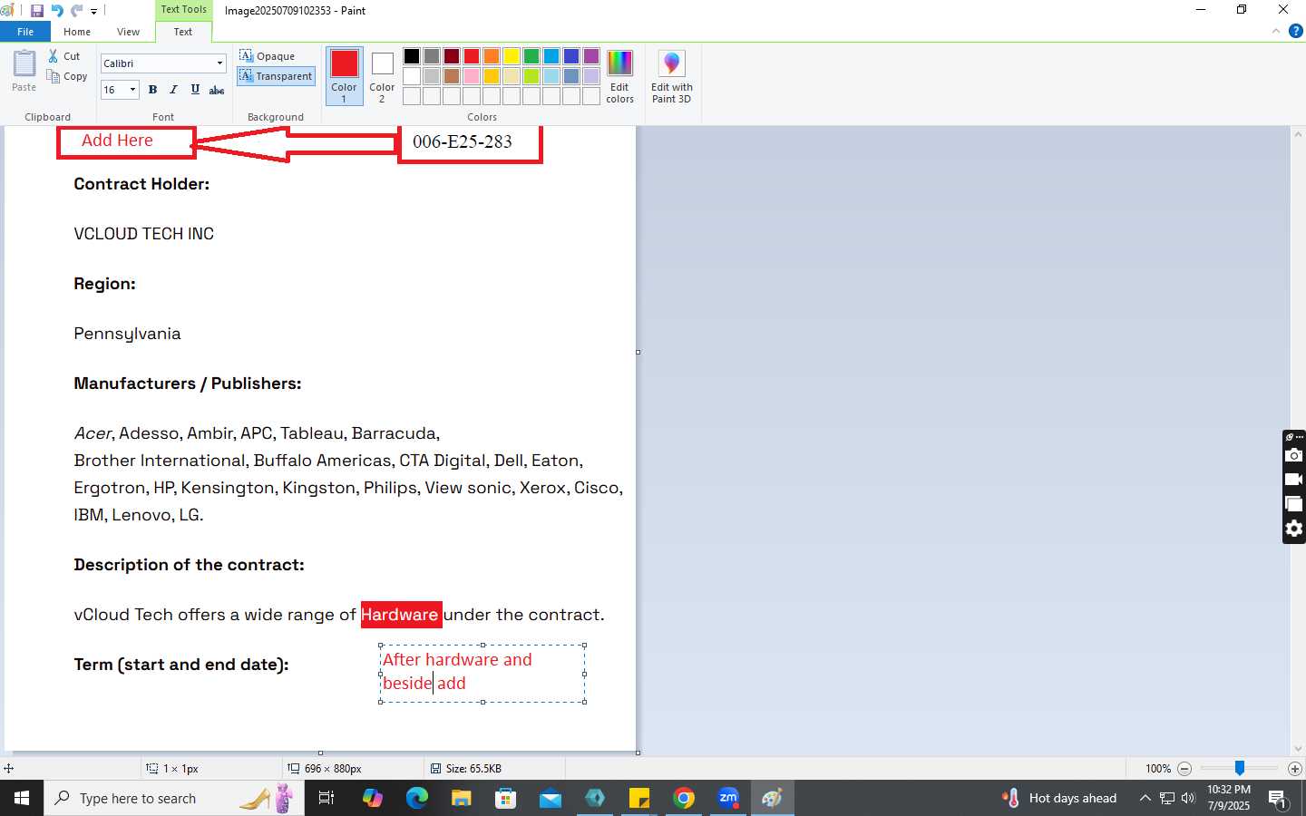The width and height of the screenshot is (1306, 816).
Task: Toggle Strikethrough formatting
Action: (x=217, y=90)
